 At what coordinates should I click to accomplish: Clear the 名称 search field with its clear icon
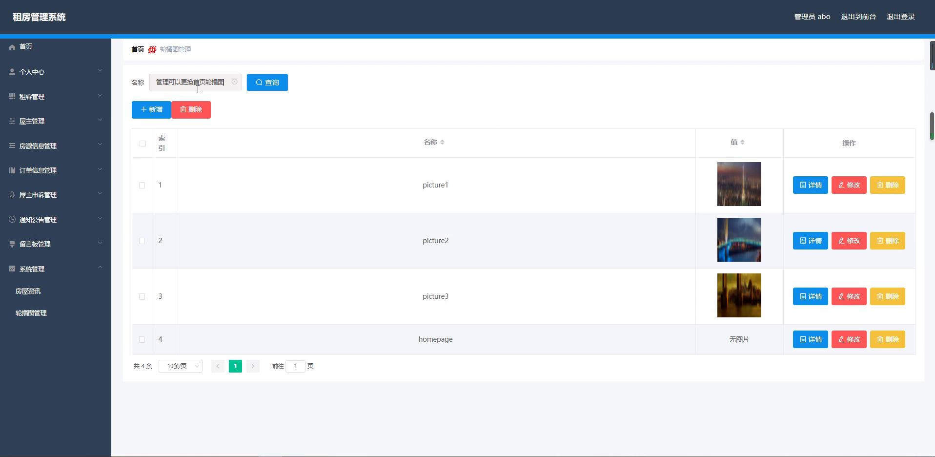click(x=235, y=82)
